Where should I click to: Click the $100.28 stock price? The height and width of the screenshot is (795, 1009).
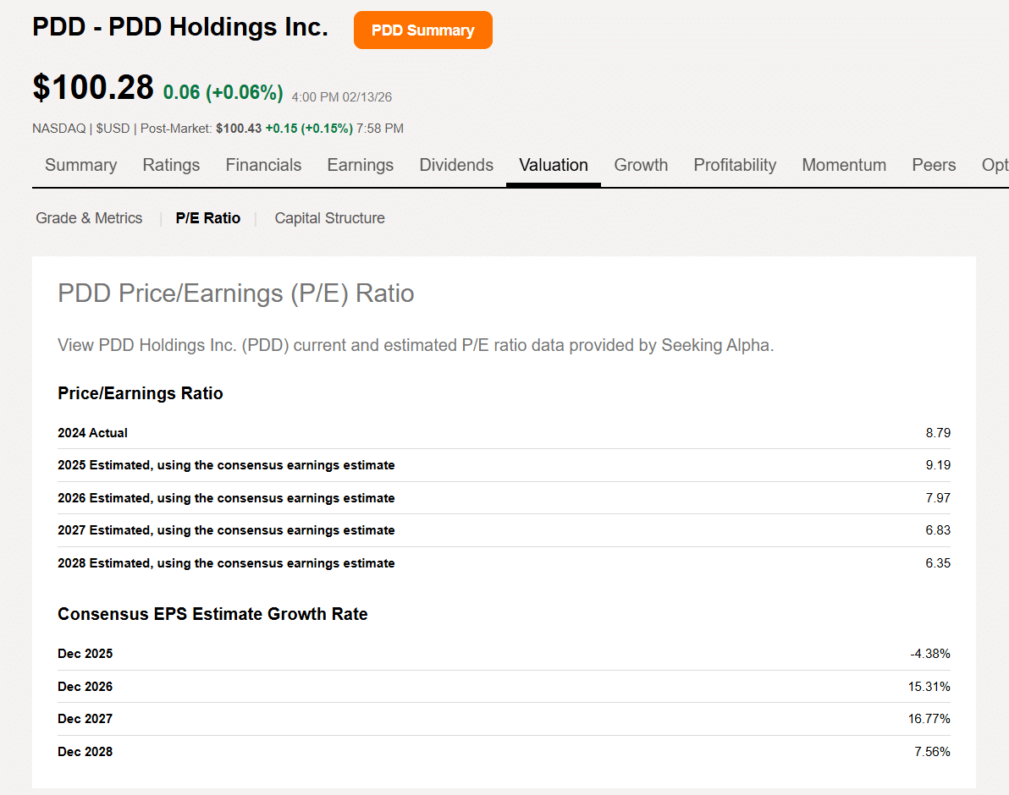click(x=93, y=88)
